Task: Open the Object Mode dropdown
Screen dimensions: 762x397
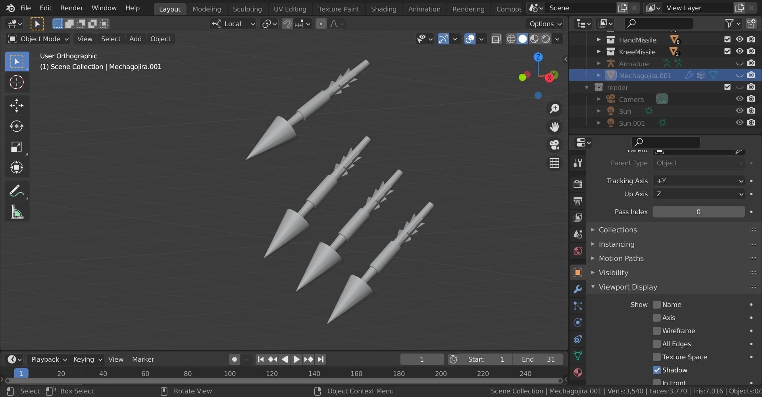Action: point(38,39)
